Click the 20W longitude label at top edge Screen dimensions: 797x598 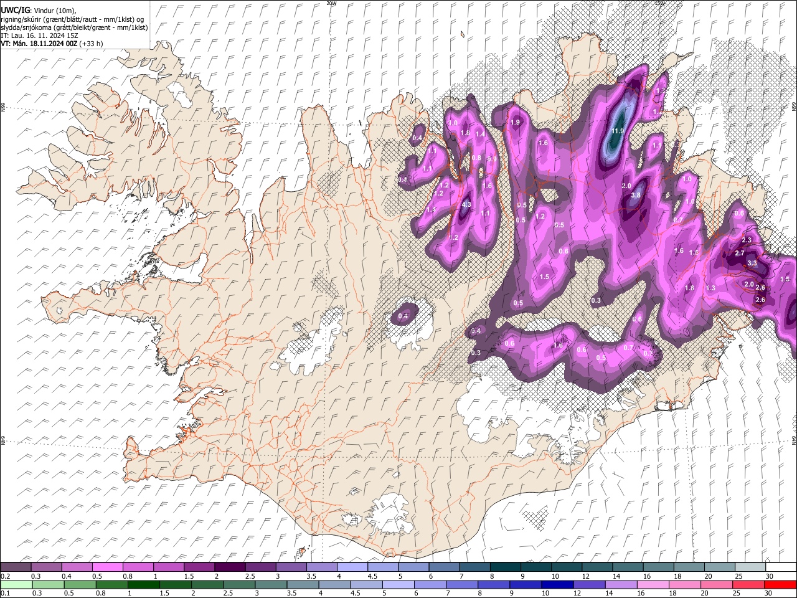[x=331, y=3]
